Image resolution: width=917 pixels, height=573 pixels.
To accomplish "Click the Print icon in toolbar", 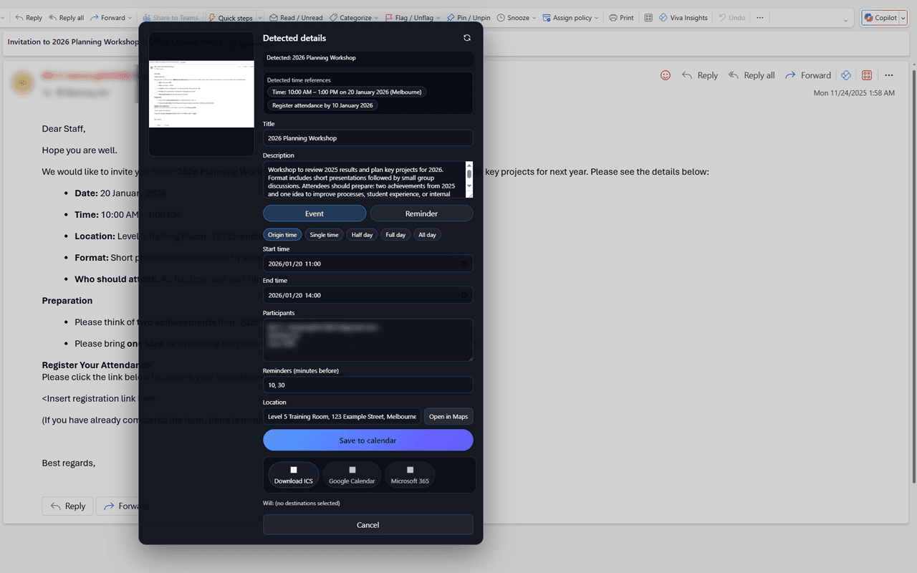I will tap(614, 18).
